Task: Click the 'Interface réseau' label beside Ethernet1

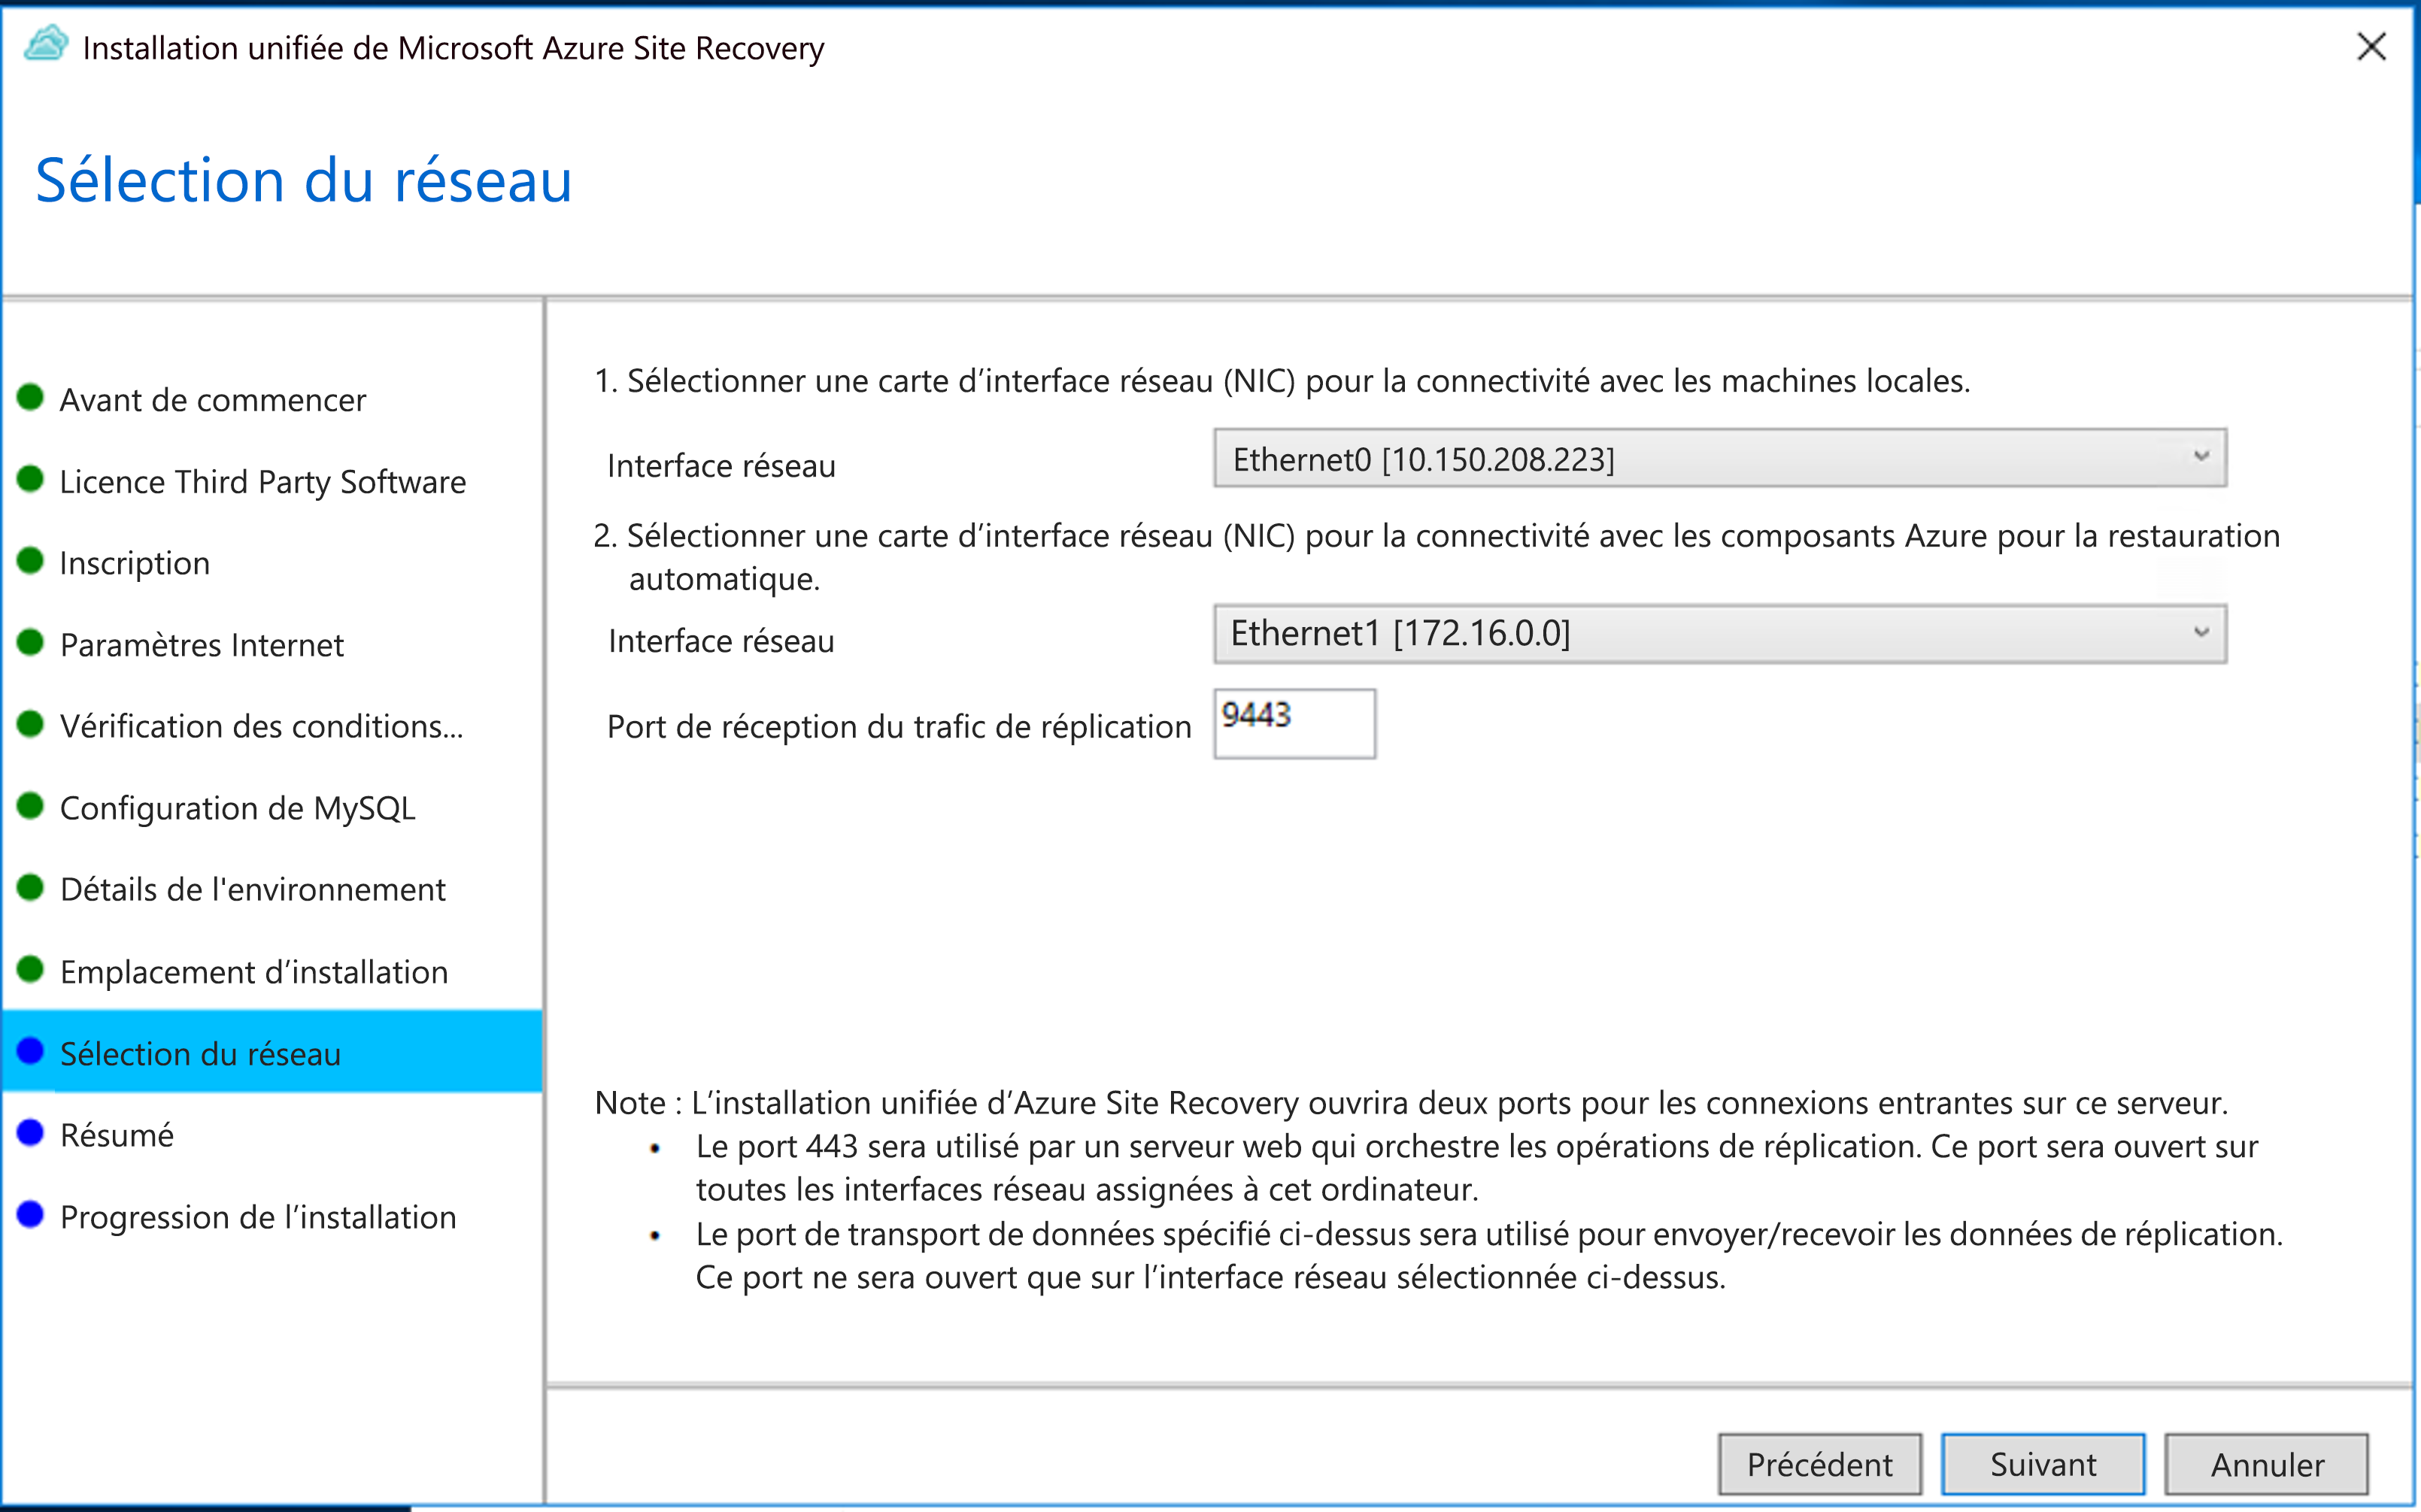Action: [721, 641]
